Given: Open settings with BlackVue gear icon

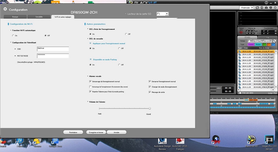Looking at the screenshot, I should pyautogui.click(x=275, y=8).
